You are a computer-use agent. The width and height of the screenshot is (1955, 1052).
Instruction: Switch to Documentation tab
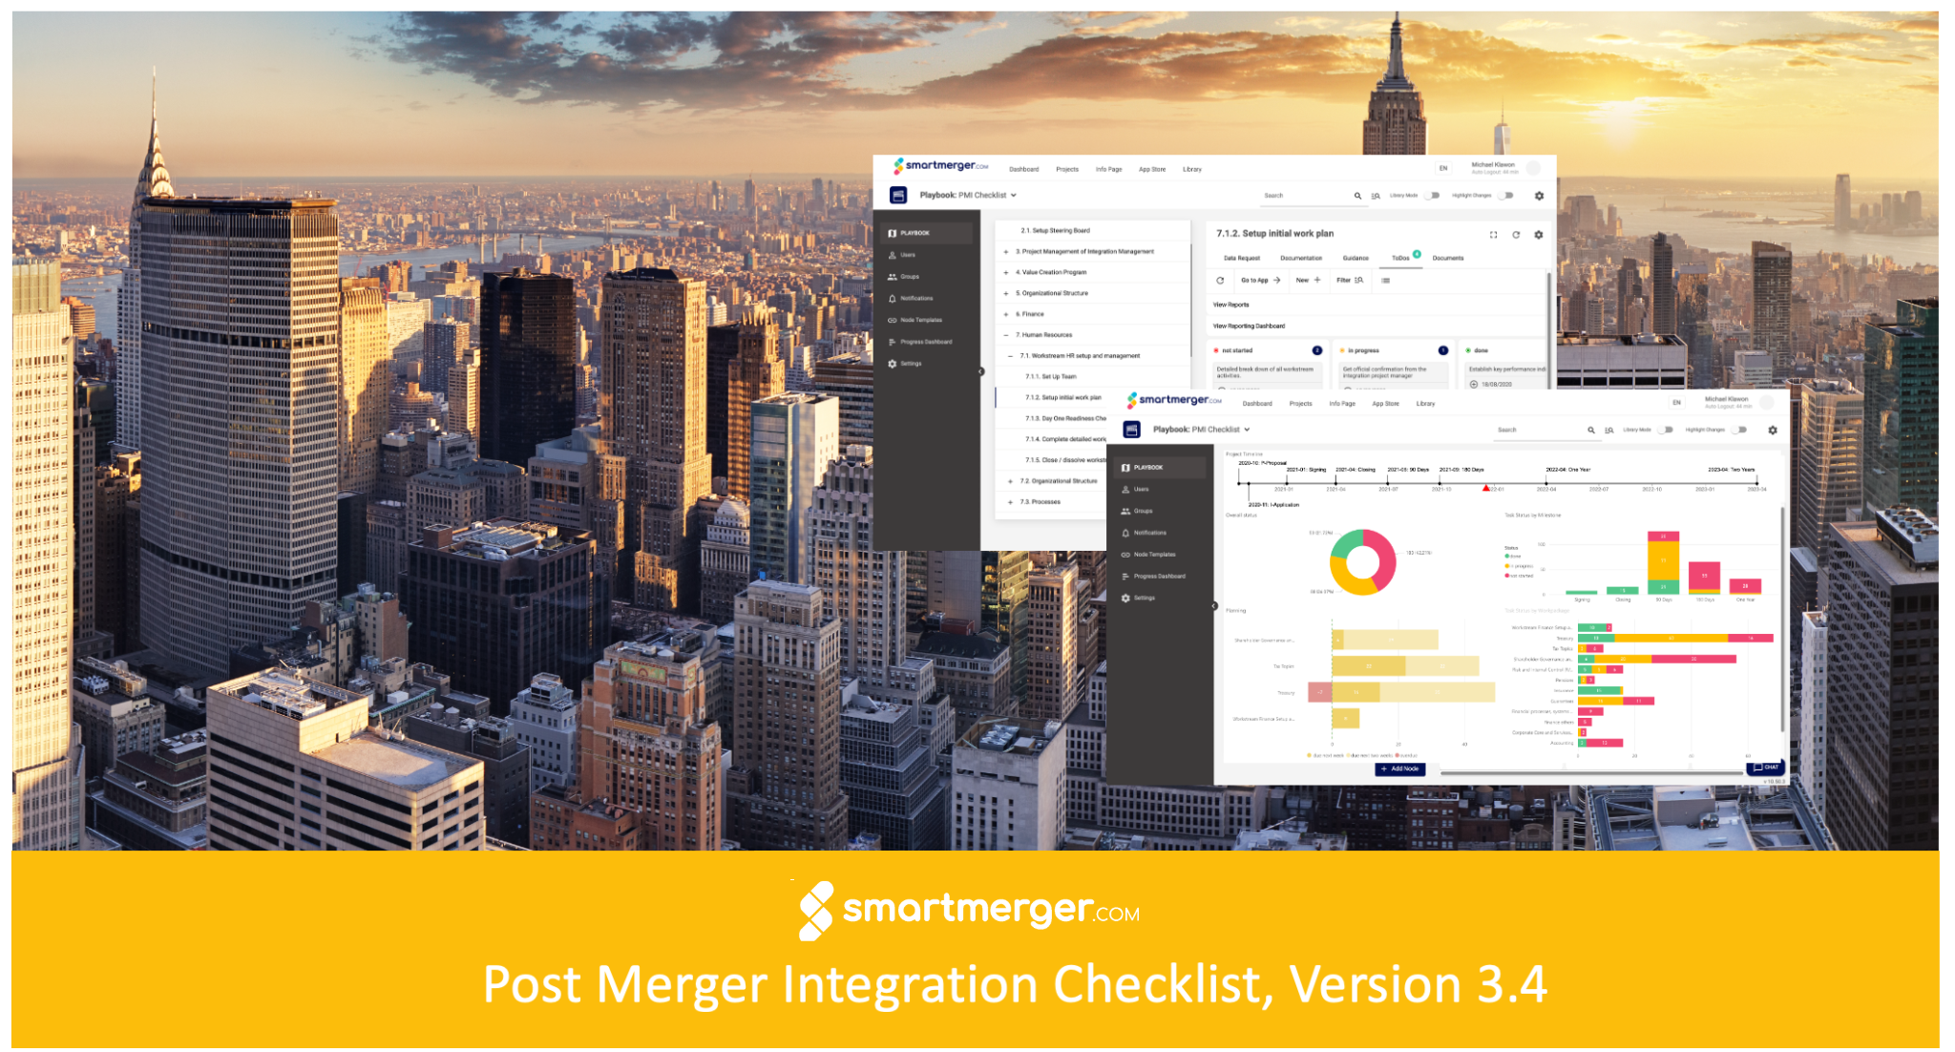point(1301,258)
